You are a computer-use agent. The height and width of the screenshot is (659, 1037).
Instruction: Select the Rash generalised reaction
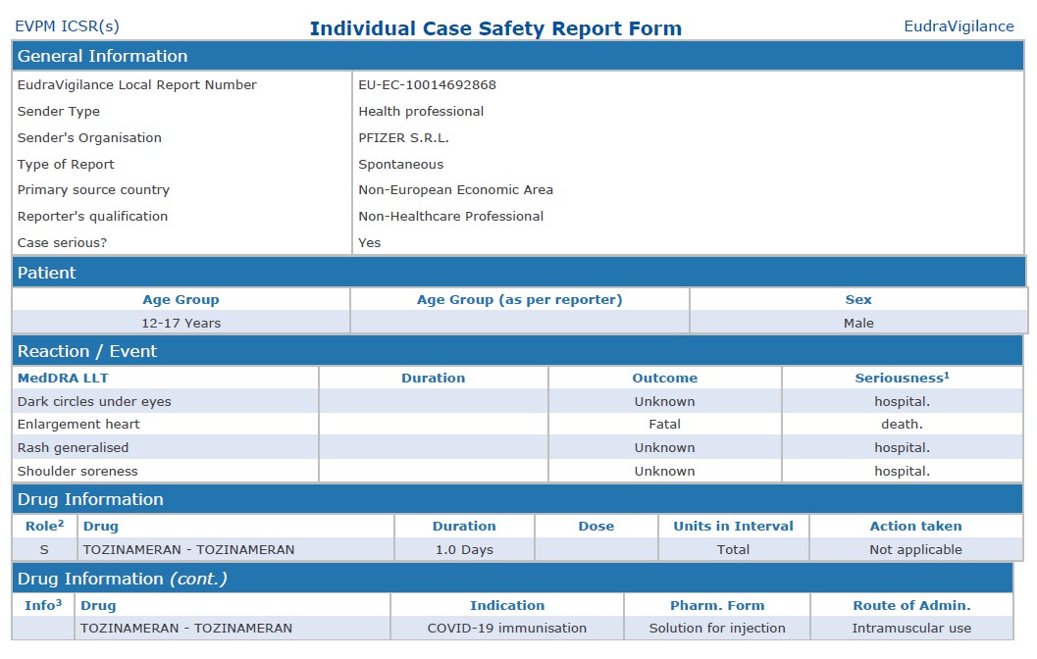pyautogui.click(x=73, y=447)
